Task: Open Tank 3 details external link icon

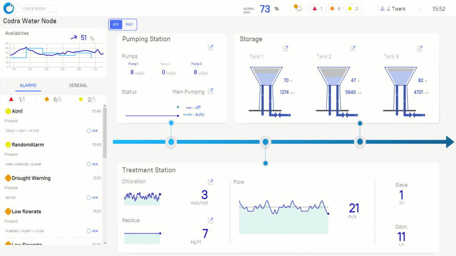Action: click(x=419, y=48)
